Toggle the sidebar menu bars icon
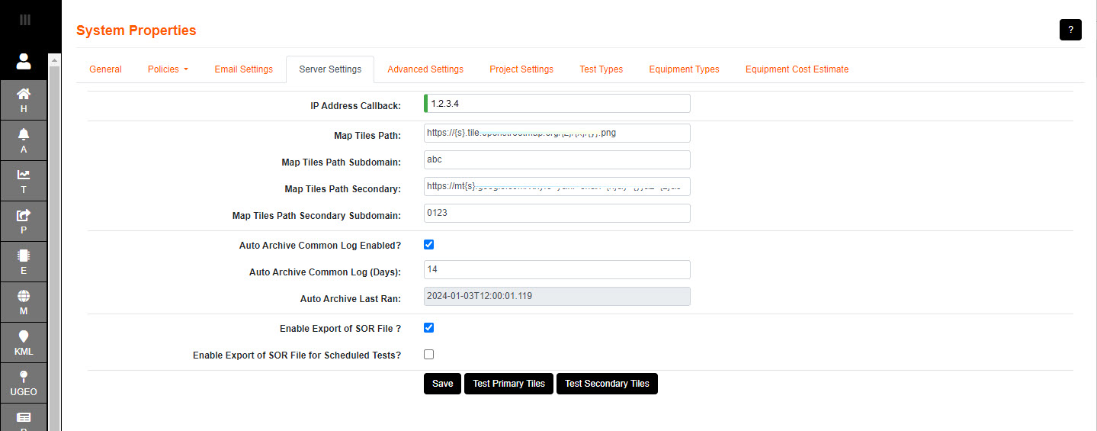This screenshot has width=1097, height=431. (24, 20)
